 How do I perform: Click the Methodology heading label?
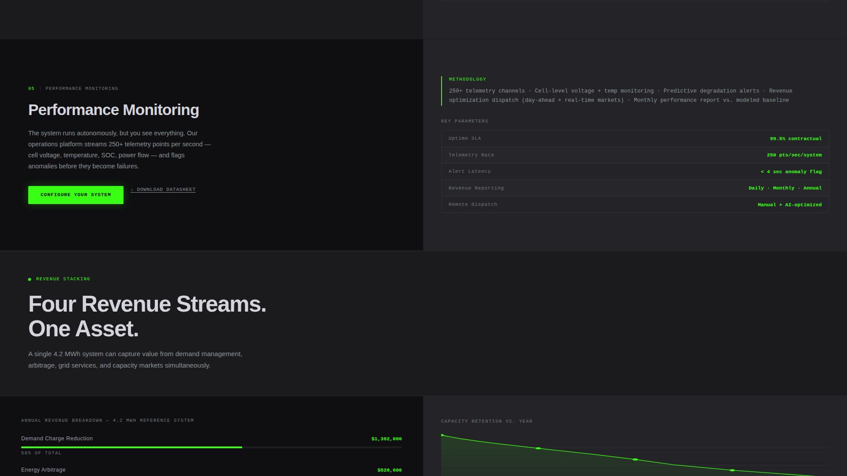[467, 79]
